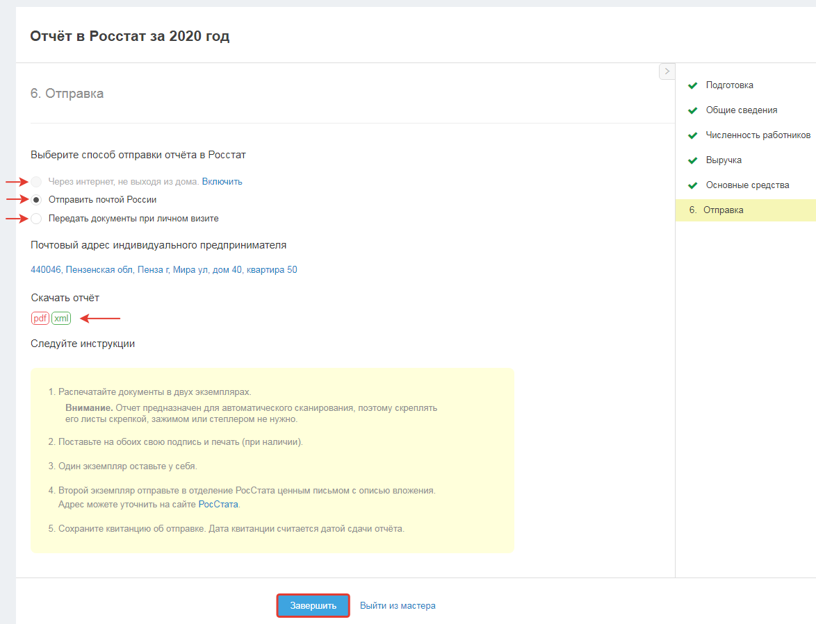Select the 'Через интернет' radio option
816x624 pixels.
pos(36,182)
